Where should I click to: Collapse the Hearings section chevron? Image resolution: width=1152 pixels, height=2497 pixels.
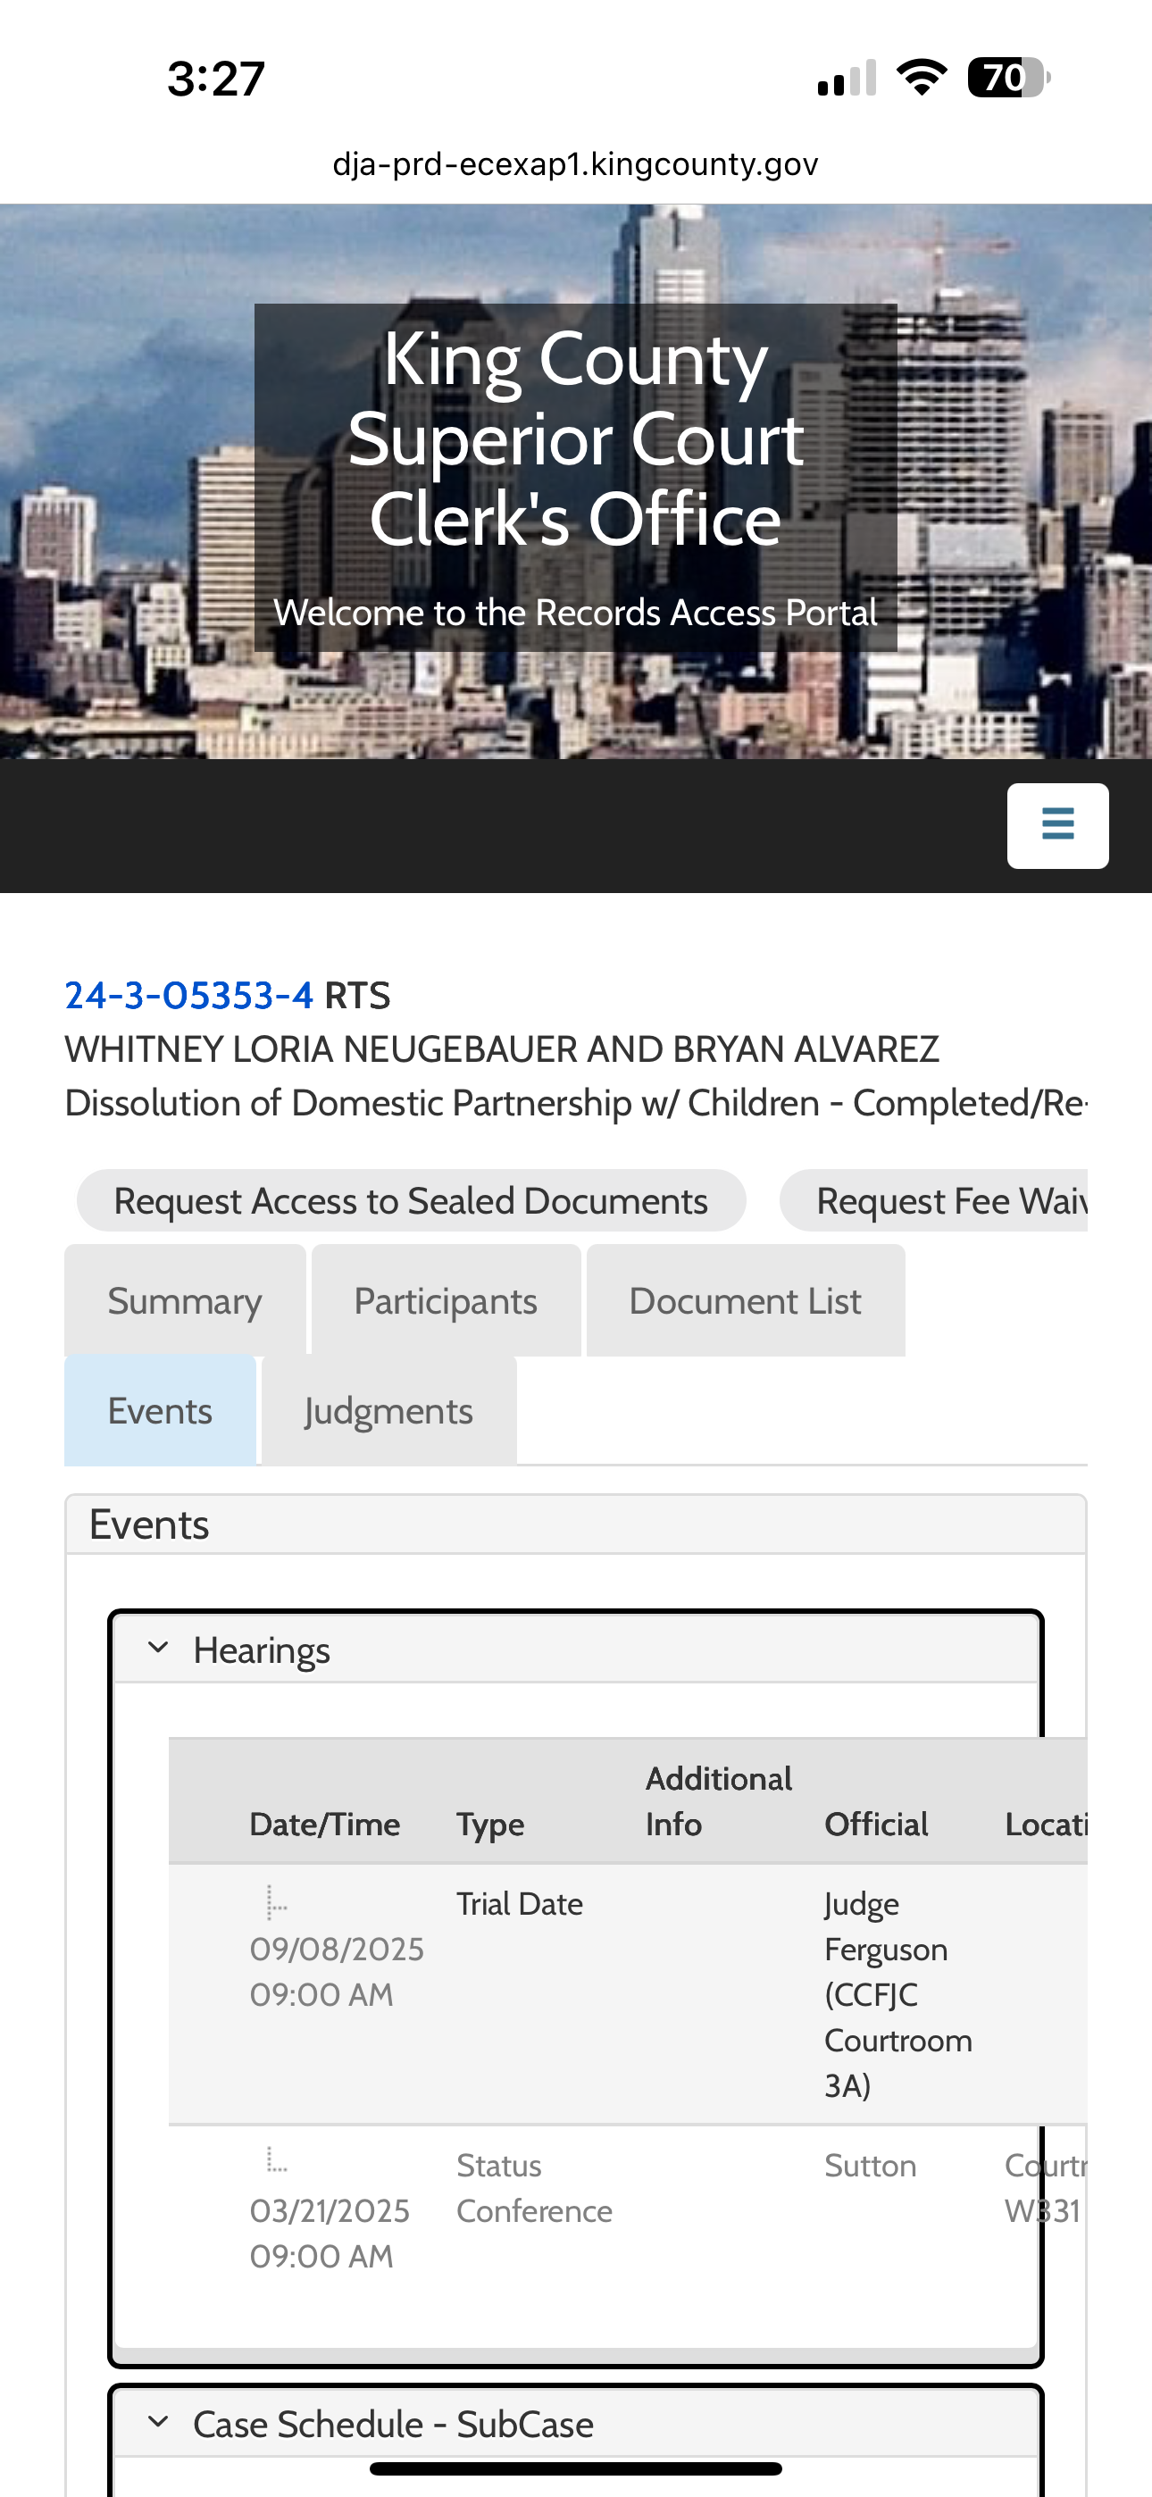(x=158, y=1648)
